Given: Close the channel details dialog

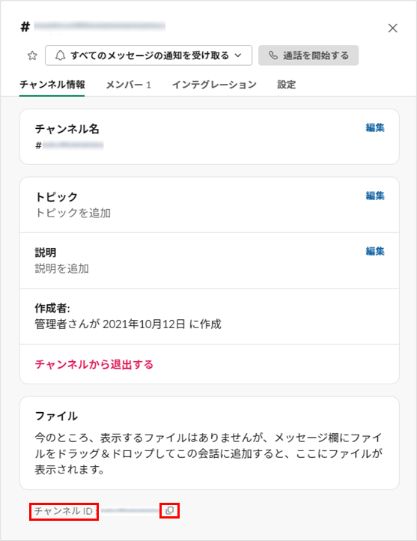Looking at the screenshot, I should (392, 28).
